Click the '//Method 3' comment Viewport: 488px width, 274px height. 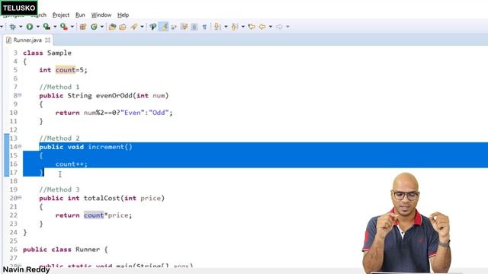[59, 190]
